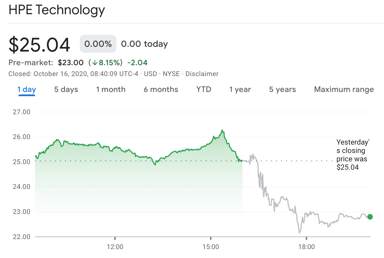Switch to the 5 days tab
This screenshot has width=384, height=258.
coord(66,89)
